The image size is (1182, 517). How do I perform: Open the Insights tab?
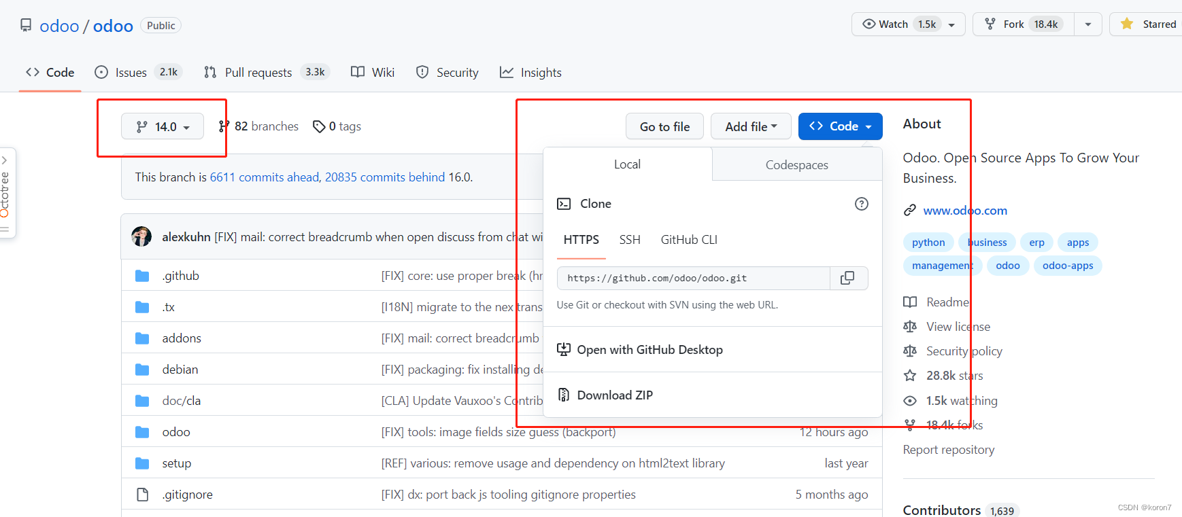[x=530, y=73]
